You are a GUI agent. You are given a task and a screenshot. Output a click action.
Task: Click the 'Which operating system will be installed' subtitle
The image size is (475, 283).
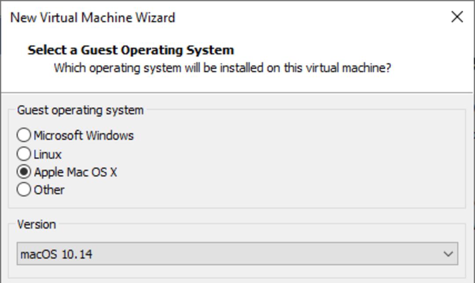pyautogui.click(x=223, y=68)
